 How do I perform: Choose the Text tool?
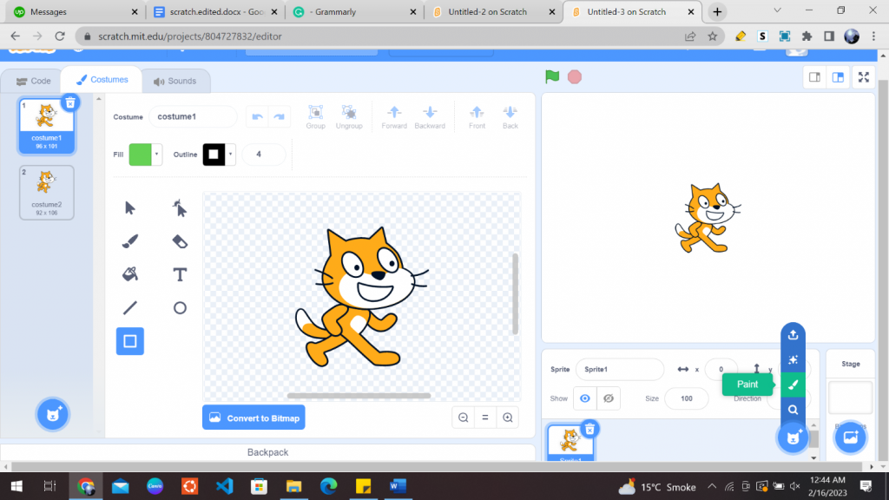(x=179, y=274)
